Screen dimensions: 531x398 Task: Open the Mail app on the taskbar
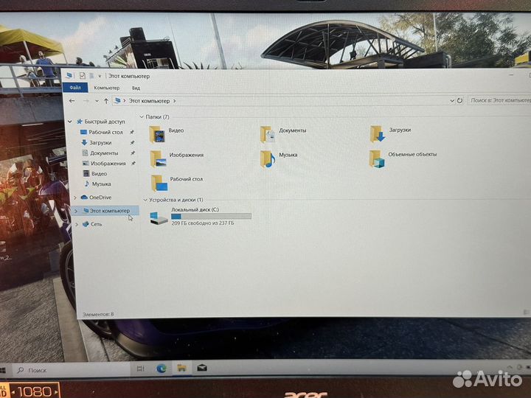[202, 368]
